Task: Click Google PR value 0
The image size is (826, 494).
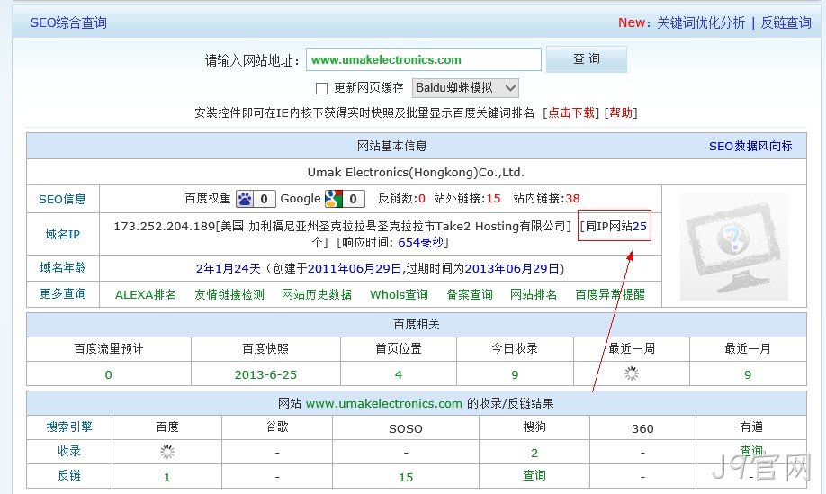Action: tap(353, 199)
